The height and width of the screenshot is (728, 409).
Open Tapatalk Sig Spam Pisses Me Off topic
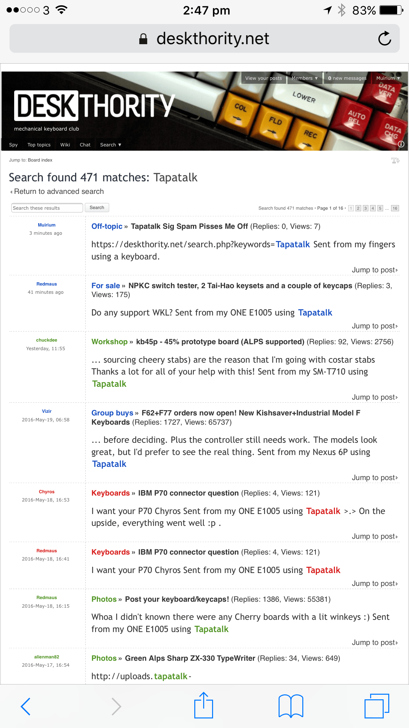click(x=189, y=227)
